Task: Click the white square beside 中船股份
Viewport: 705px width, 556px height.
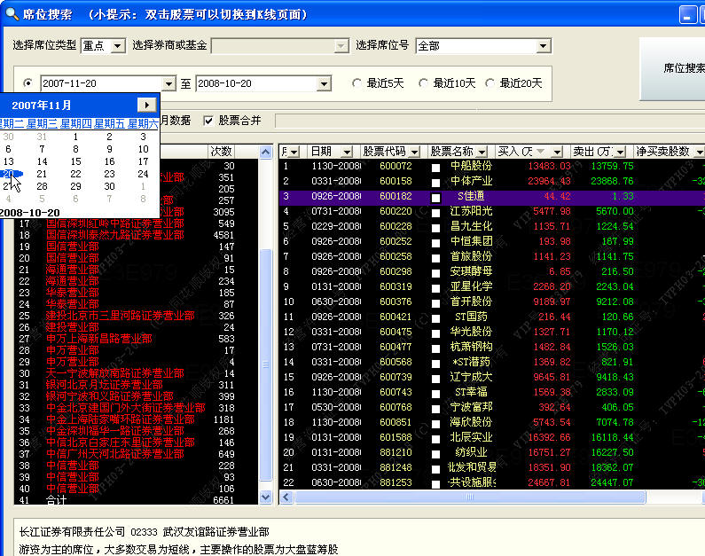Action: pyautogui.click(x=435, y=167)
